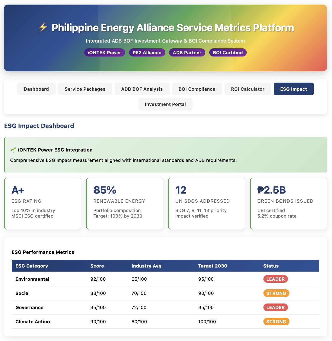Open the Dashboard tab

(36, 89)
